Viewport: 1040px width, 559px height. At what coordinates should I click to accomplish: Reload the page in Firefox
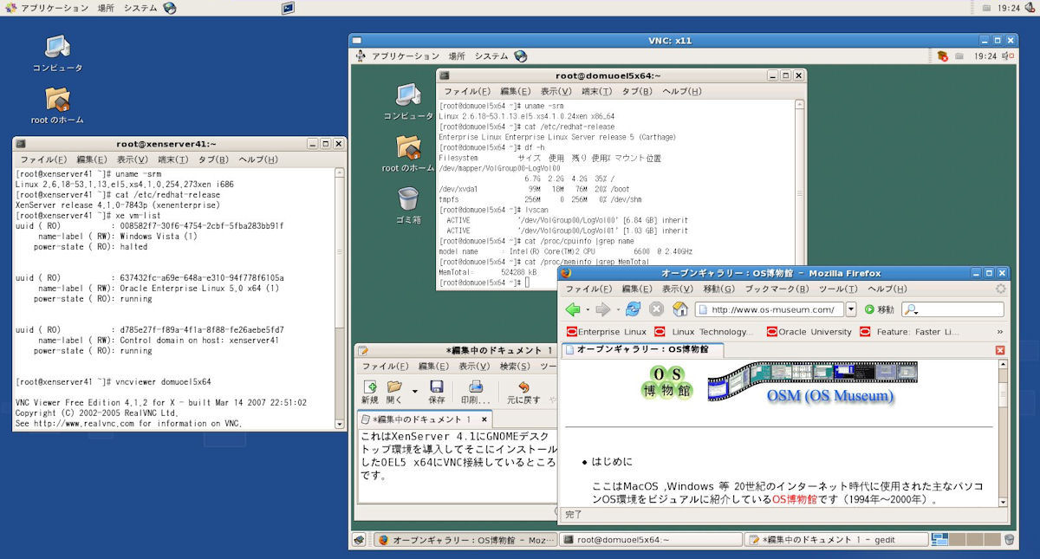(x=633, y=309)
